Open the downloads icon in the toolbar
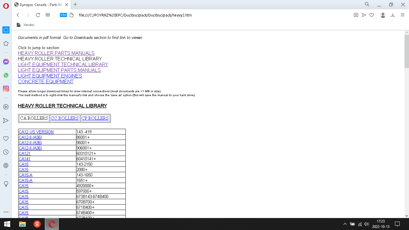Screen dimensions: 409x230 tap(393, 15)
